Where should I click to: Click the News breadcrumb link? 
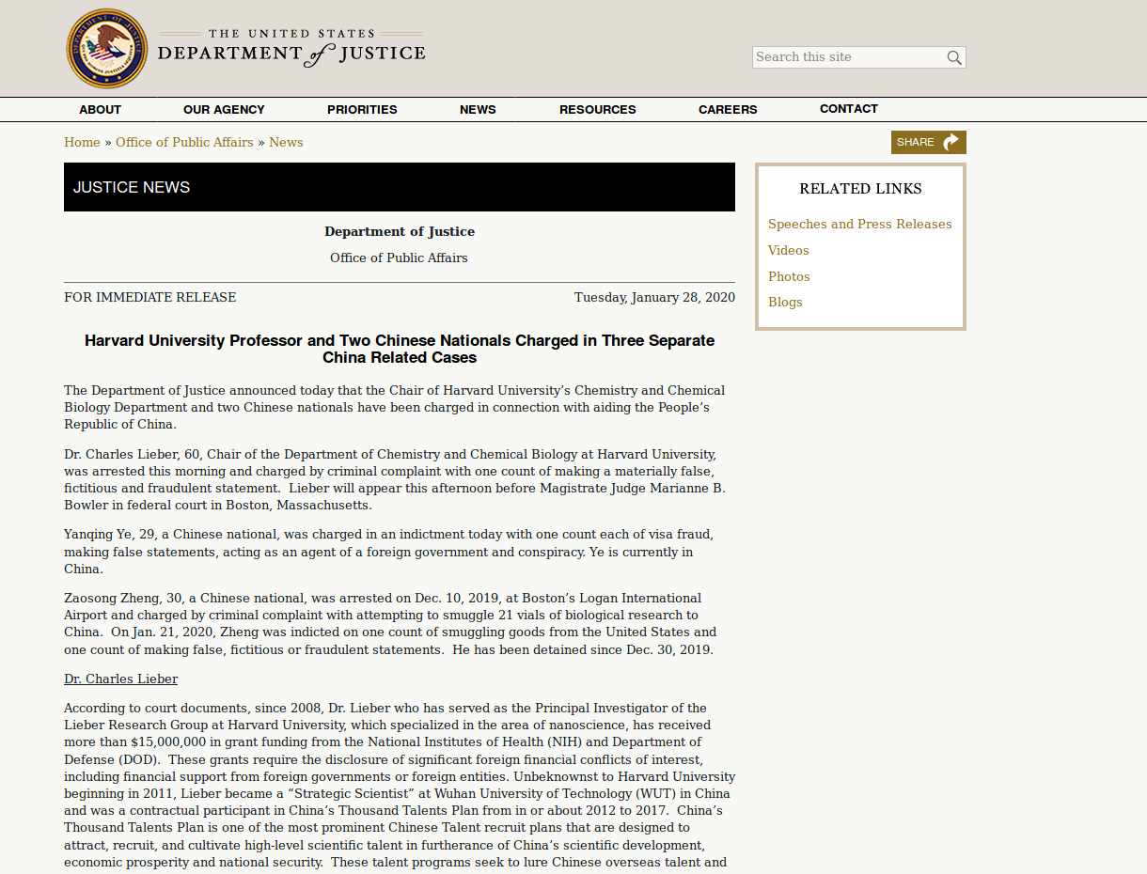coord(286,142)
